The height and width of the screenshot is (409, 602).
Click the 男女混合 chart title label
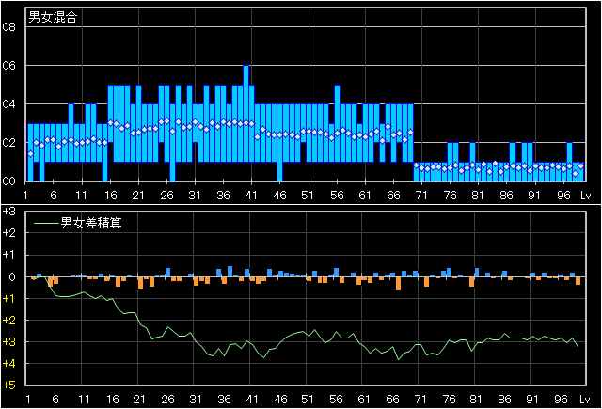click(x=53, y=17)
